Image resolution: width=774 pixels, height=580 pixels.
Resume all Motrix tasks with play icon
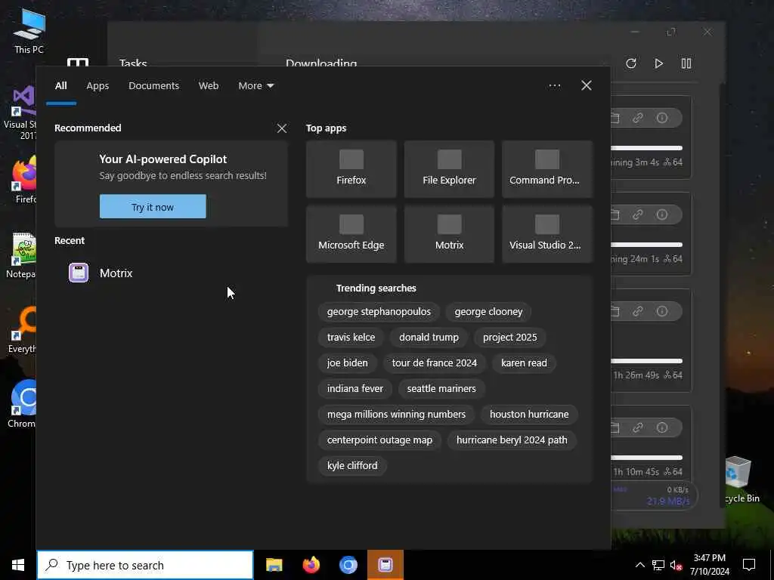[658, 63]
